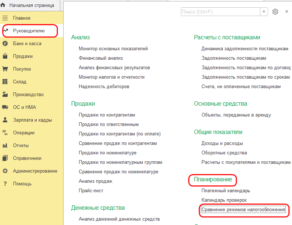Image resolution: width=292 pixels, height=225 pixels.
Task: Click the trend chart icon for Руководителю
Action: click(5, 31)
